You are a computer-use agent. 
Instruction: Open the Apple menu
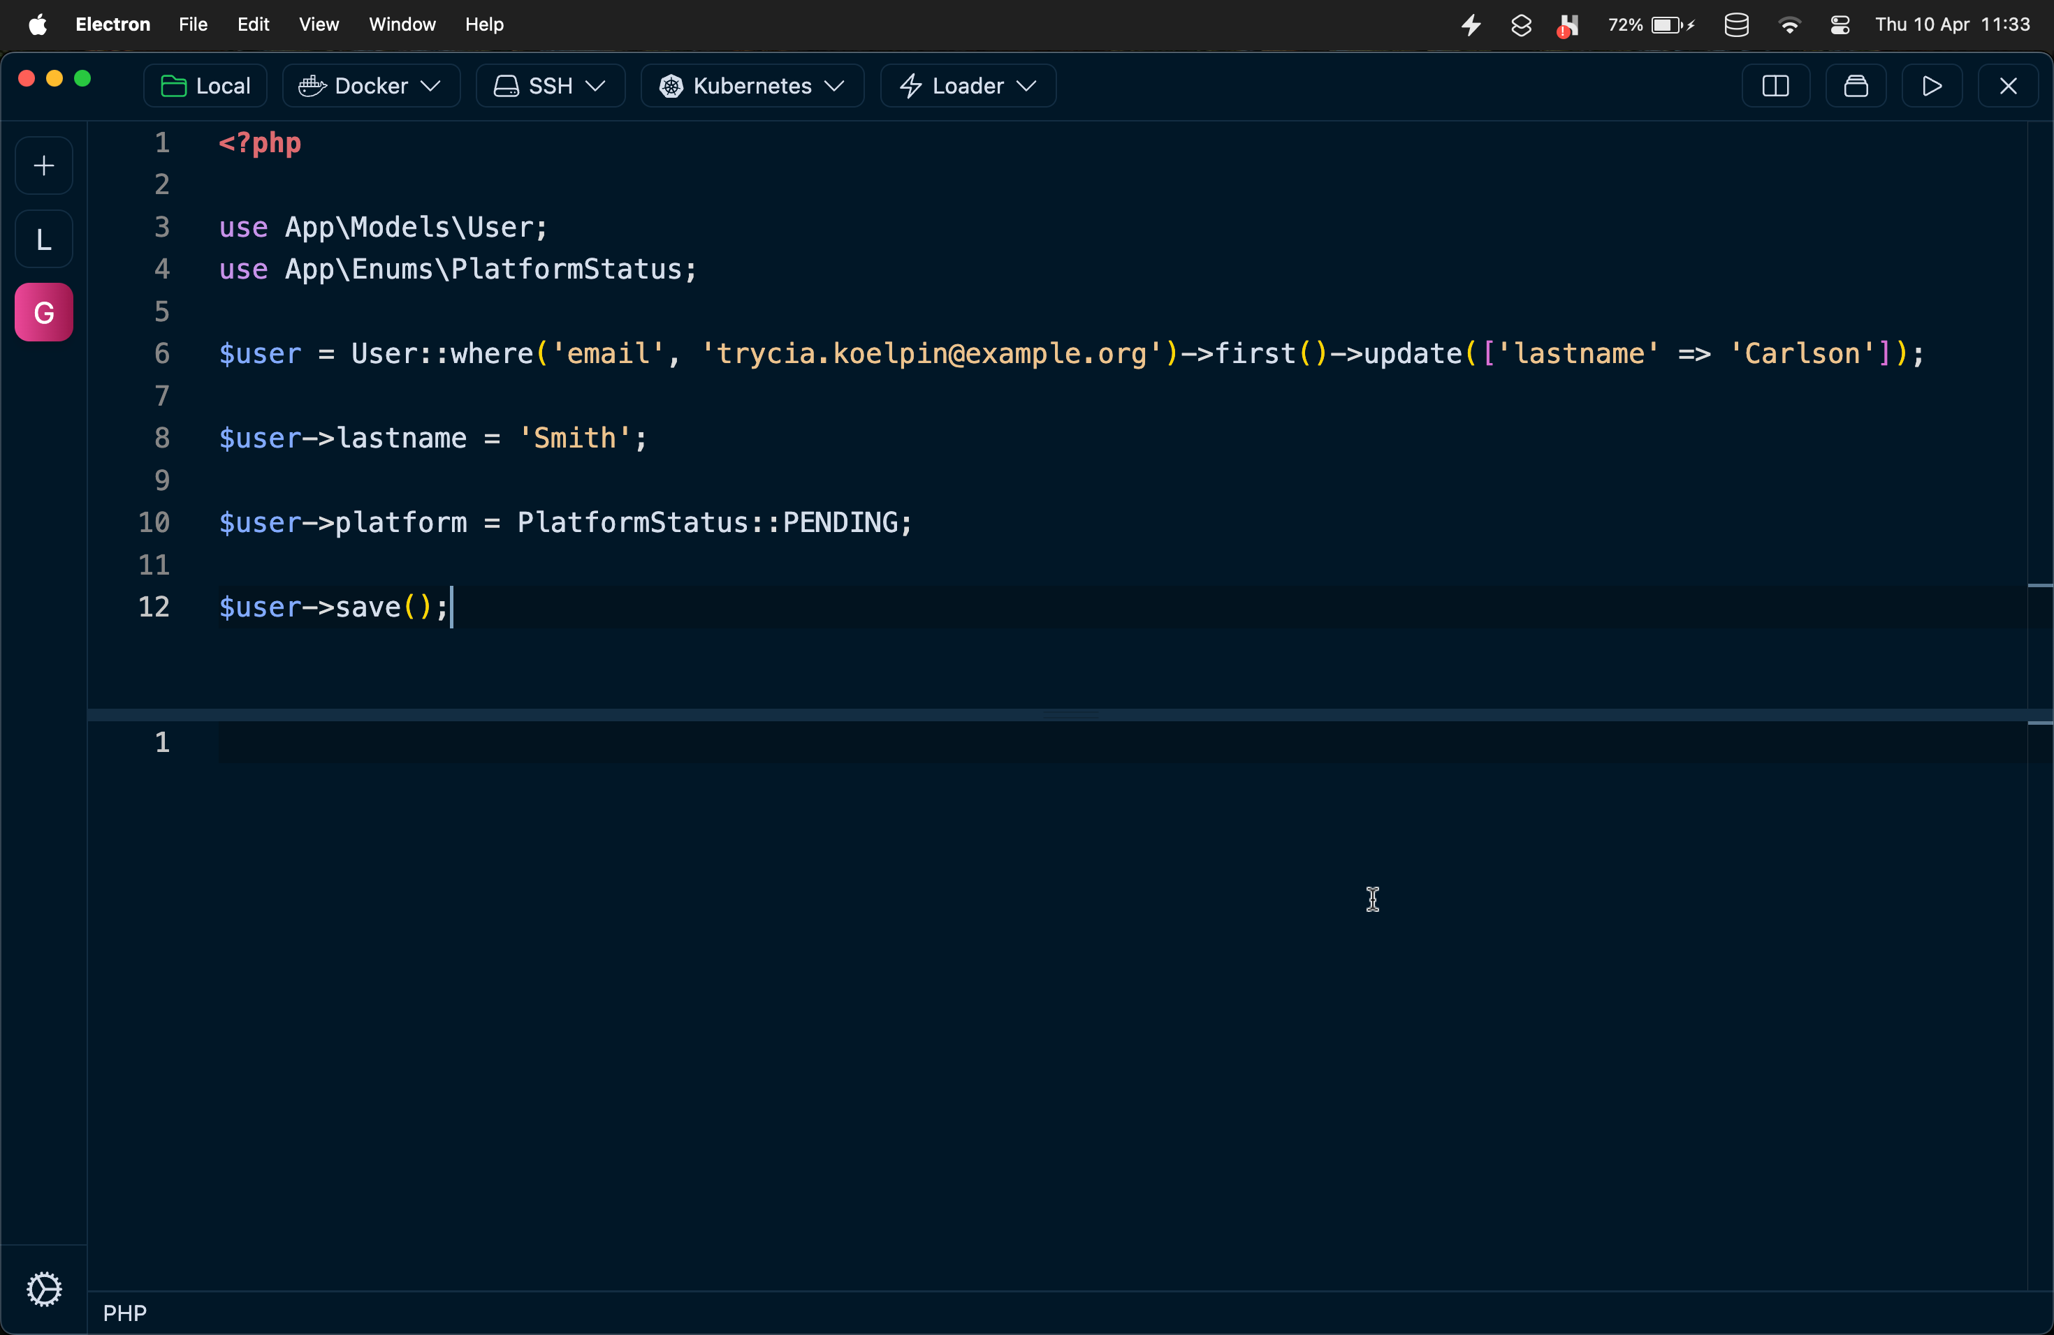[38, 24]
